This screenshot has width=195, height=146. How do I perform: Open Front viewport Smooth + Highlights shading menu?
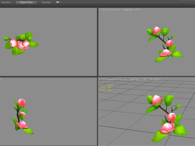[126, 9]
